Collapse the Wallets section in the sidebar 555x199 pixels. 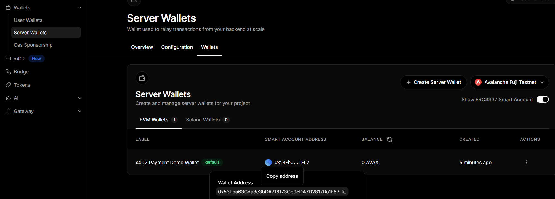[80, 7]
